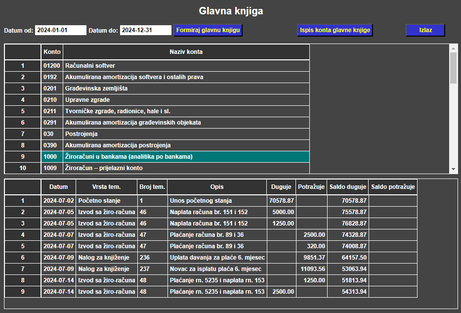Click saldo value 51813.94

click(x=348, y=280)
